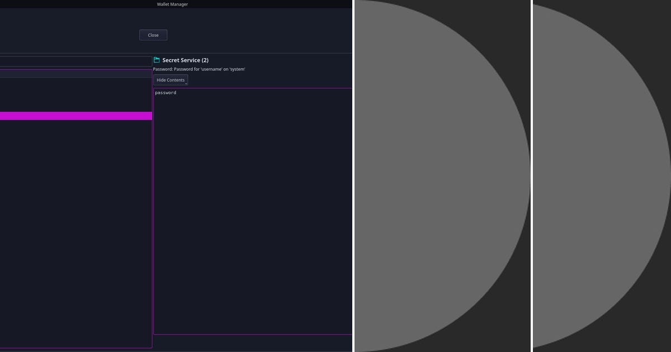Select the highlighted magenta wallet entry

coord(75,116)
